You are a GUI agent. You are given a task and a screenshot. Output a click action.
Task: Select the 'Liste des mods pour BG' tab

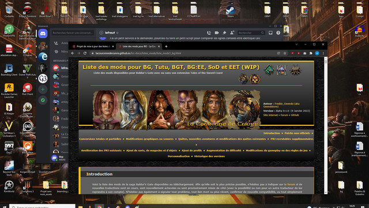tap(139, 46)
